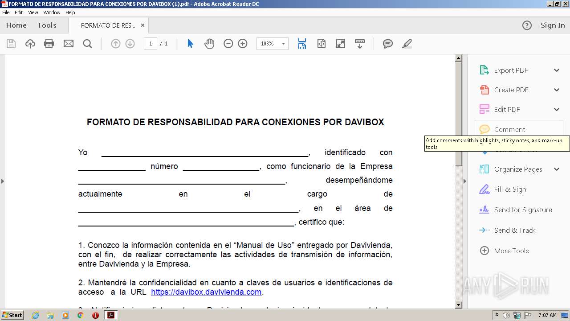Open file explorer from taskbar

[50, 315]
